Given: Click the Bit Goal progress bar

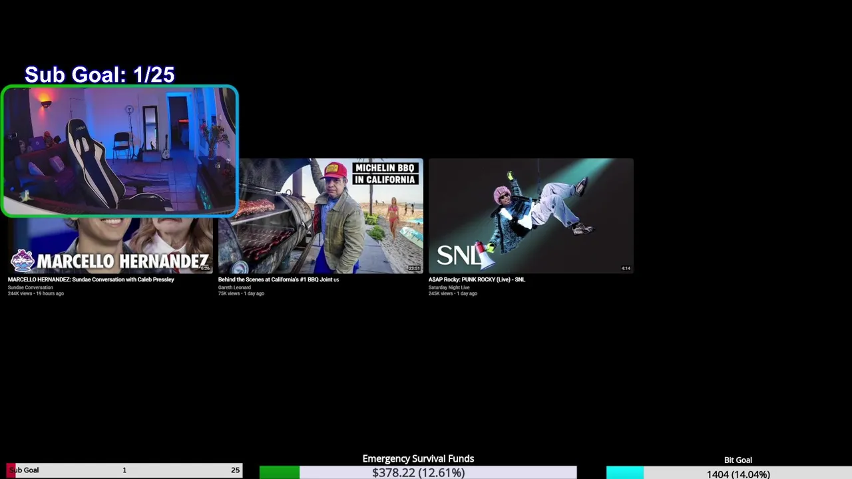Looking at the screenshot, I should (729, 473).
